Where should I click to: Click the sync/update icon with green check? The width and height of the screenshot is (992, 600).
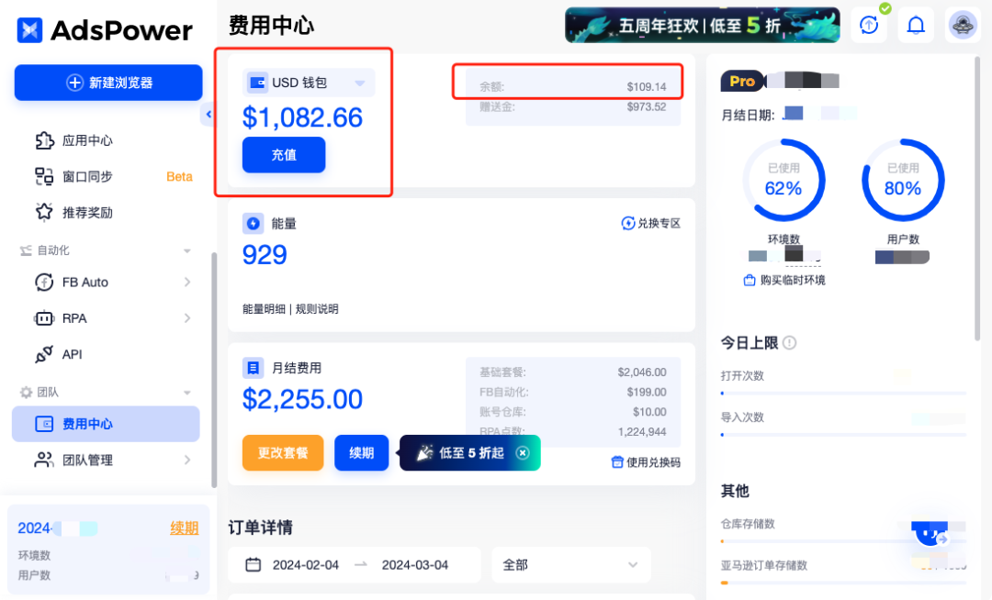pos(868,25)
